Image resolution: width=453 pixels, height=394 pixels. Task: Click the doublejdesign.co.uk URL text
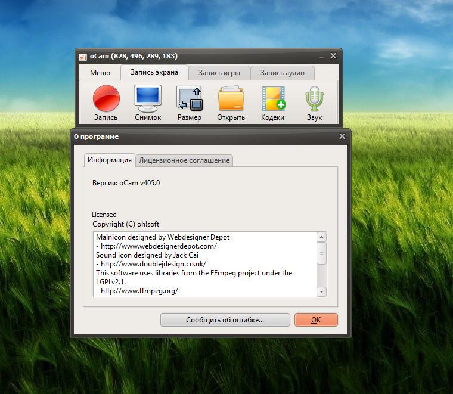point(153,264)
